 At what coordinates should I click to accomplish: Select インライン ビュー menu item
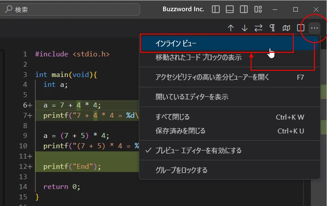[230, 43]
